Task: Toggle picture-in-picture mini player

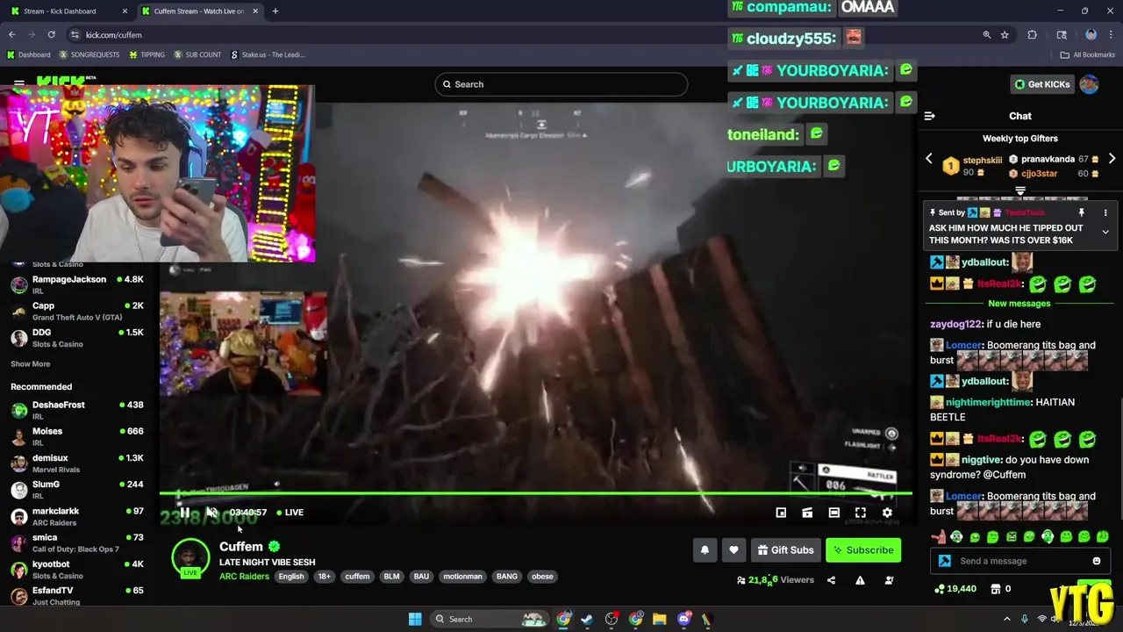Action: 781,513
